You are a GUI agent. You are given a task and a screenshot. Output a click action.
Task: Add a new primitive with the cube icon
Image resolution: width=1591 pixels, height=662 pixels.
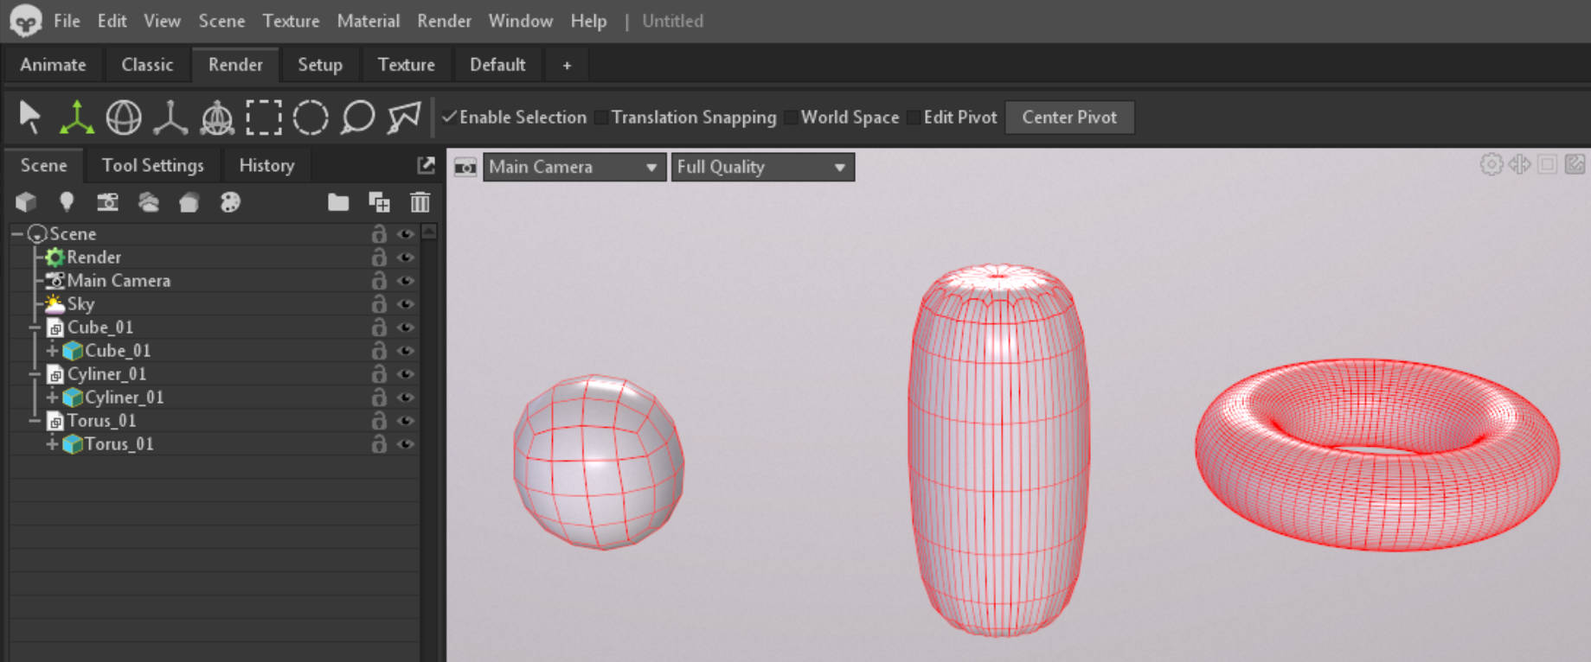tap(26, 202)
